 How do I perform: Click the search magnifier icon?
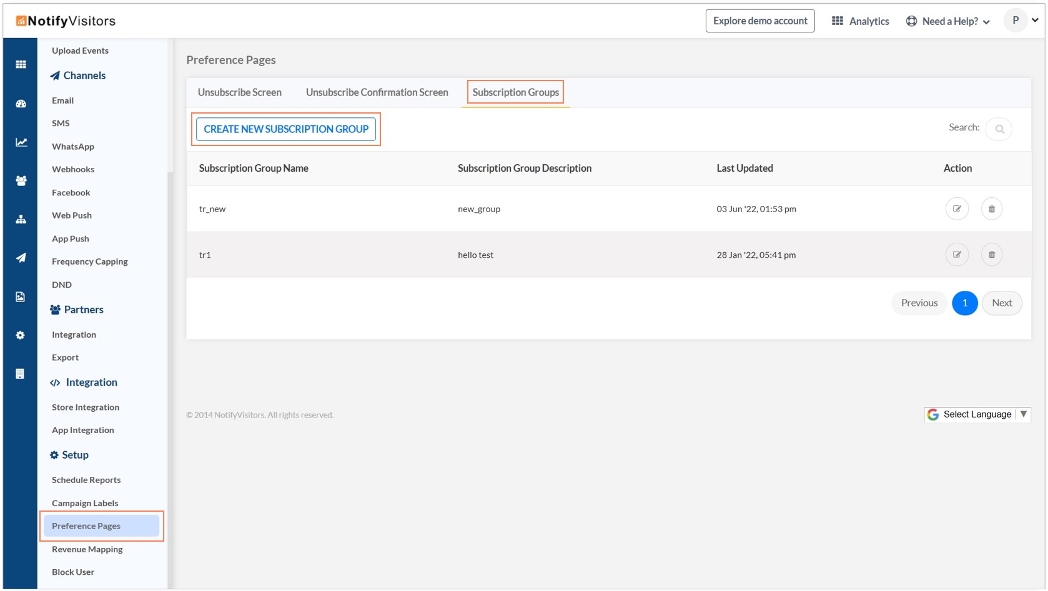click(999, 129)
